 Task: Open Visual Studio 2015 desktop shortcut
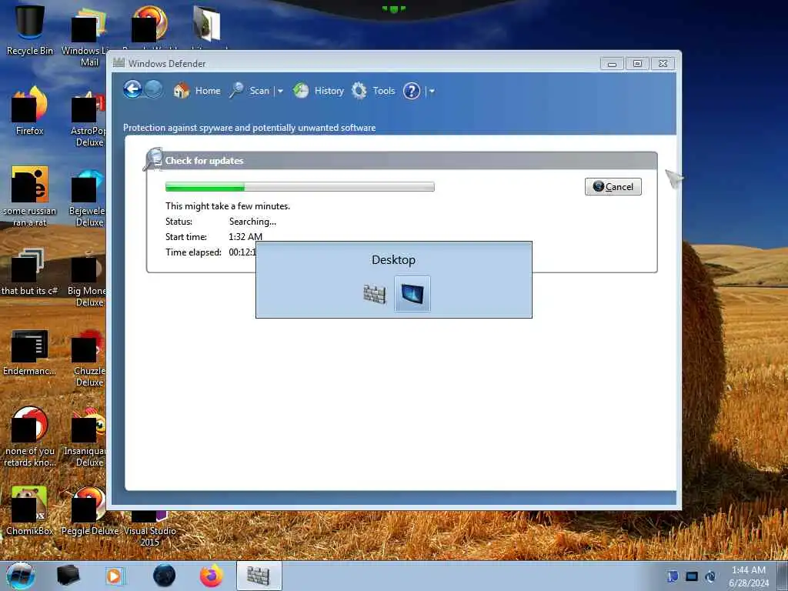(x=150, y=528)
